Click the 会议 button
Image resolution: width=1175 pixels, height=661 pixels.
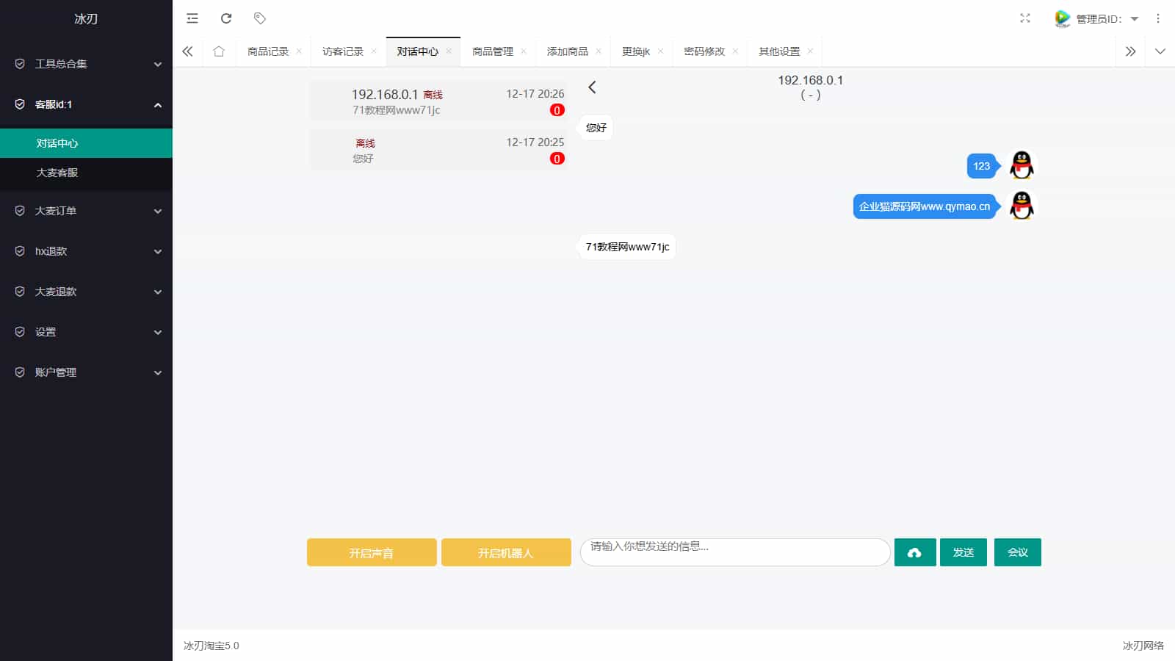pyautogui.click(x=1017, y=552)
